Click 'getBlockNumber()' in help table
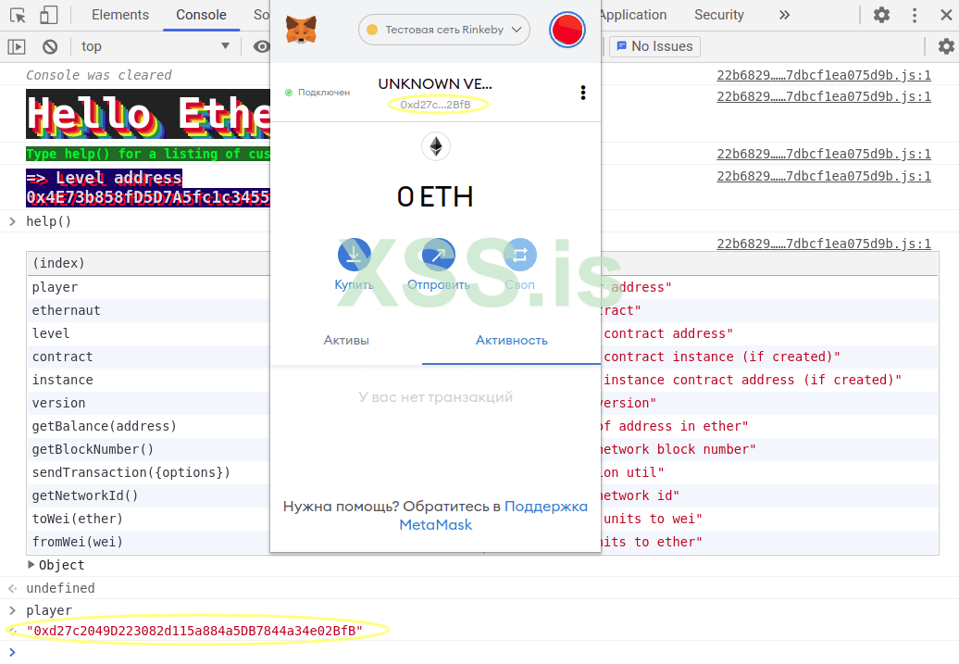This screenshot has width=959, height=664. (93, 449)
